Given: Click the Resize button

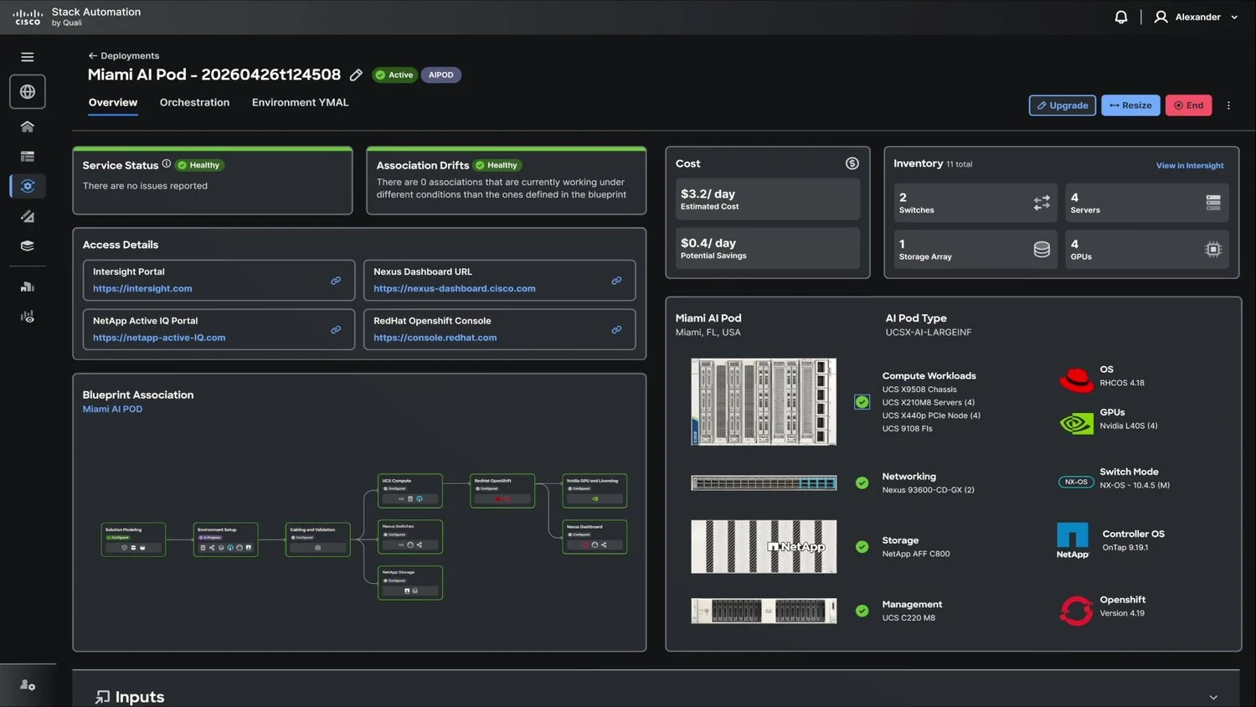Looking at the screenshot, I should (1130, 106).
